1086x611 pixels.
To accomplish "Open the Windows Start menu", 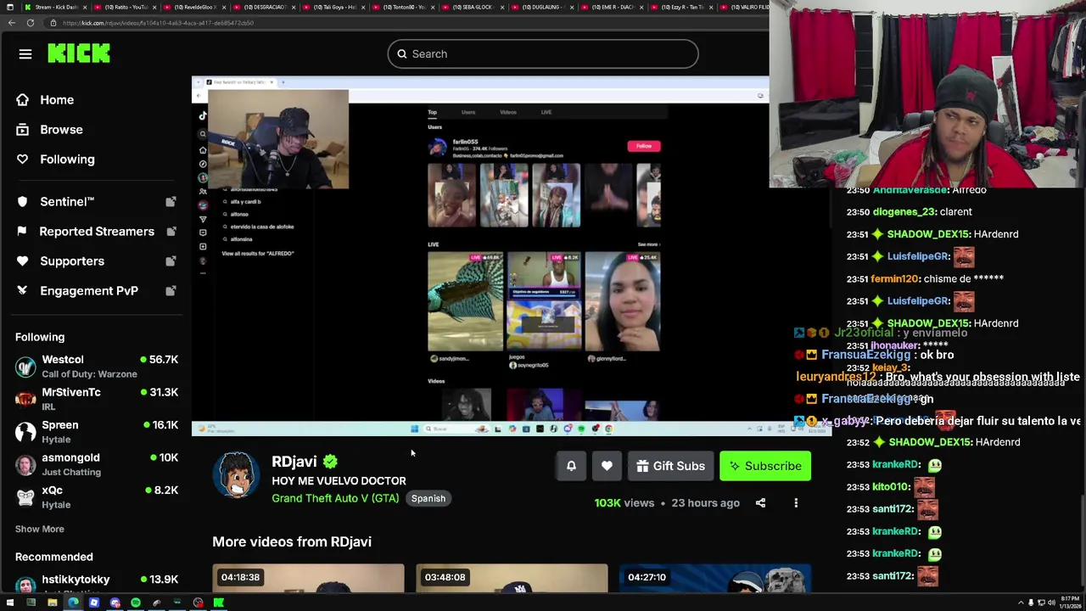I will coord(9,603).
